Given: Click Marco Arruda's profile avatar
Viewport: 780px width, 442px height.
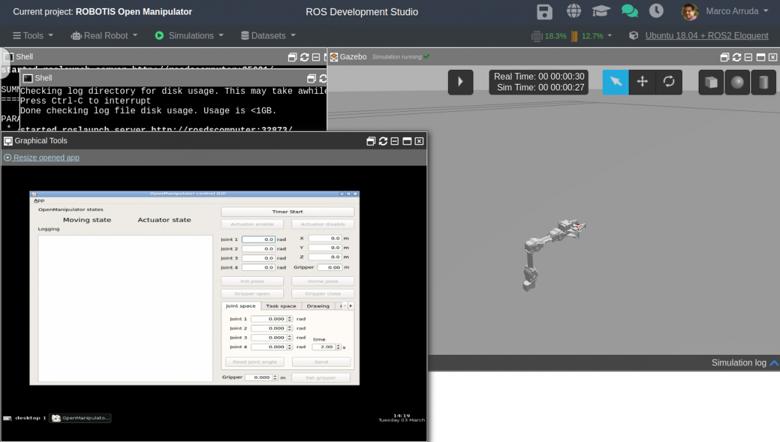Looking at the screenshot, I should tap(689, 11).
